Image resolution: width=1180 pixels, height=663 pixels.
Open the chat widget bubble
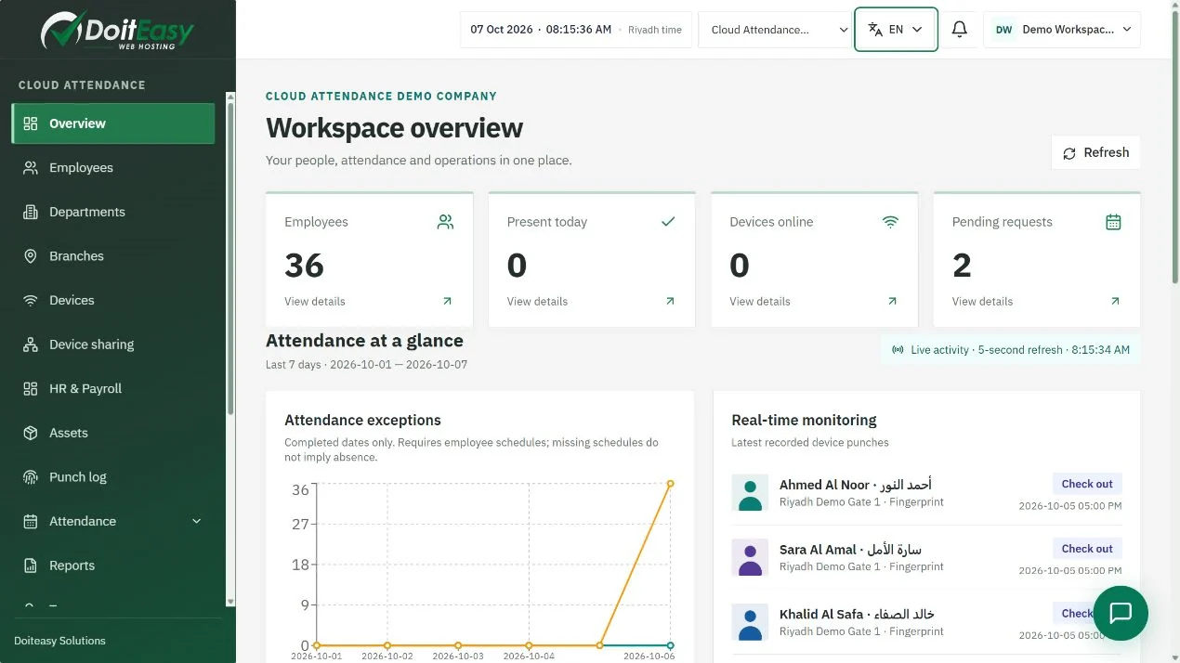(x=1121, y=613)
